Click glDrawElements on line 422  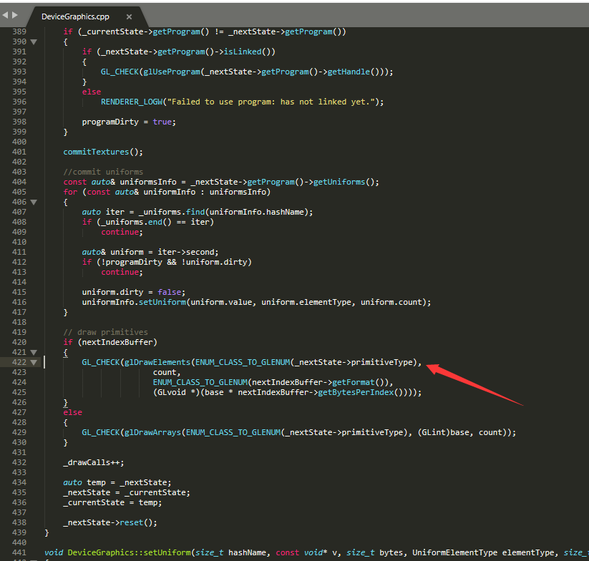[x=157, y=362]
